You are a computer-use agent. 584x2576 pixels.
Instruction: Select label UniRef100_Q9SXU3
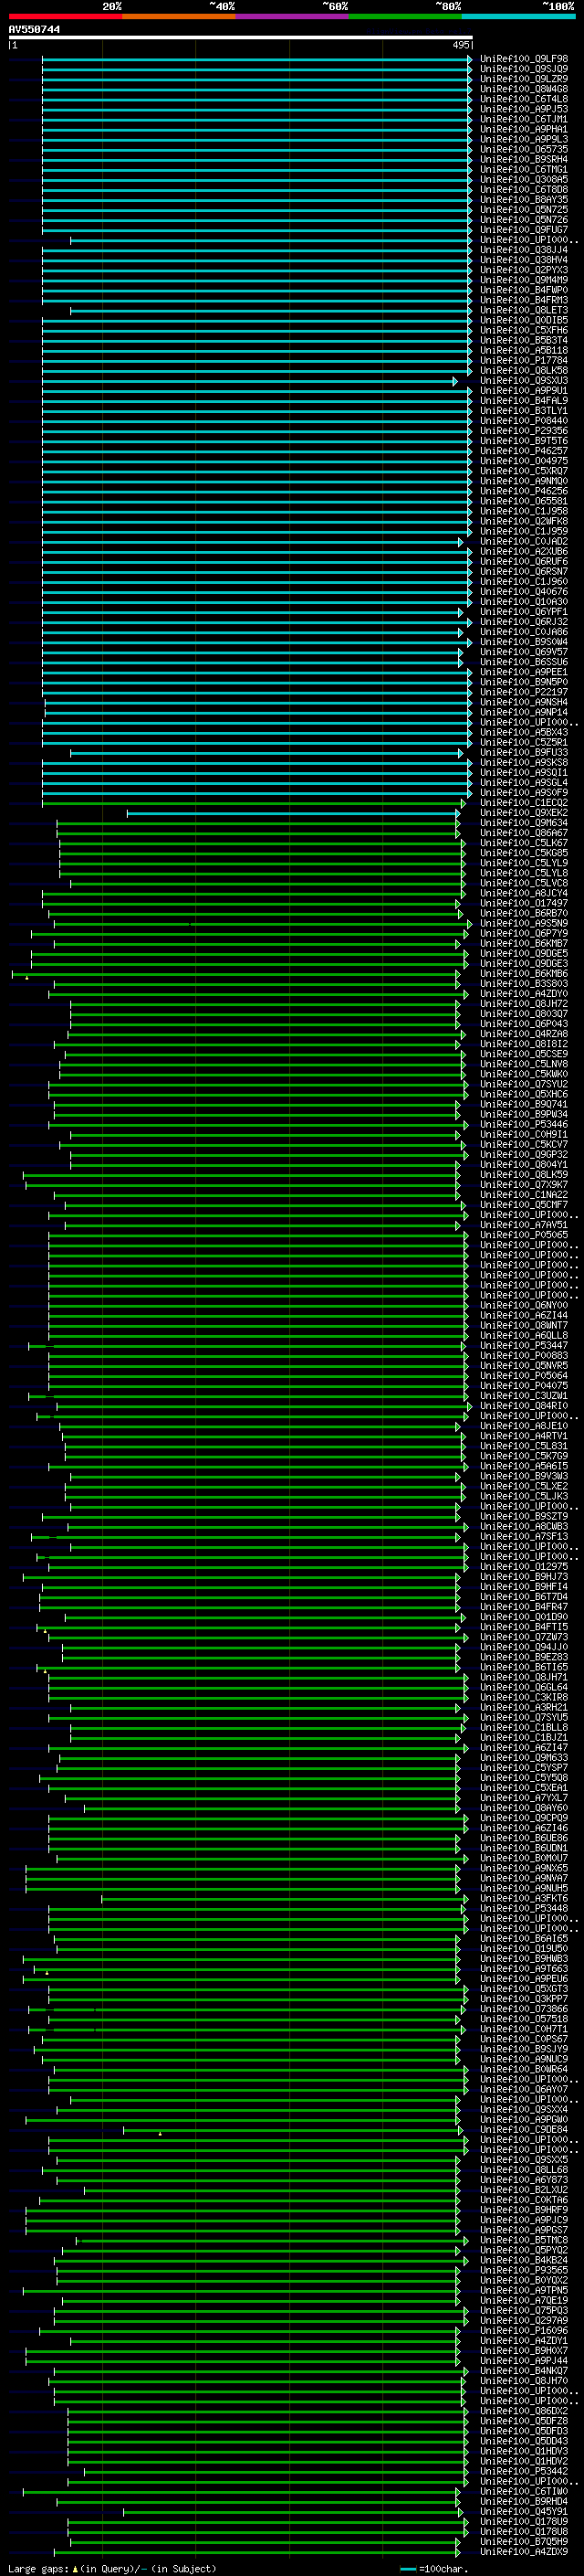524,380
